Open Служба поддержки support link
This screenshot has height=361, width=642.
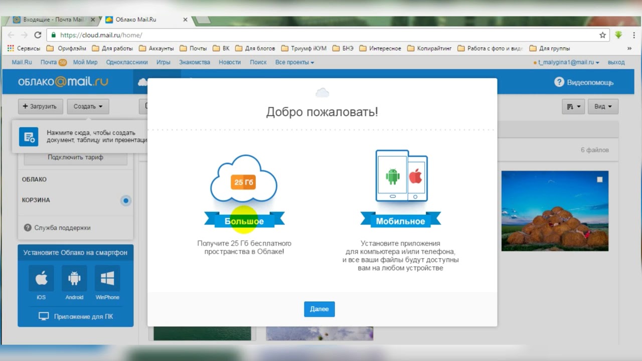click(x=57, y=228)
